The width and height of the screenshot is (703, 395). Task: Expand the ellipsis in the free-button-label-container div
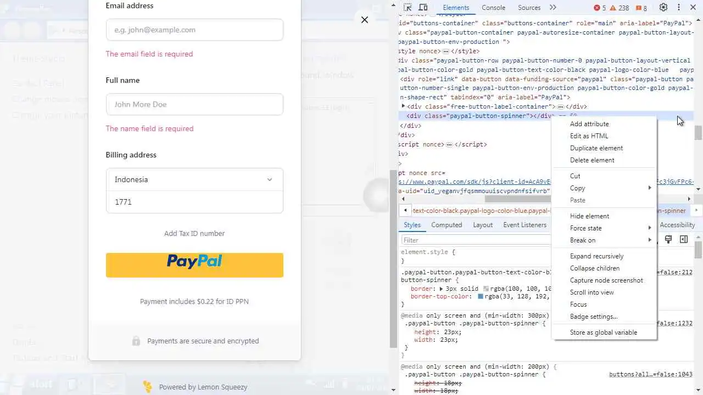(561, 106)
